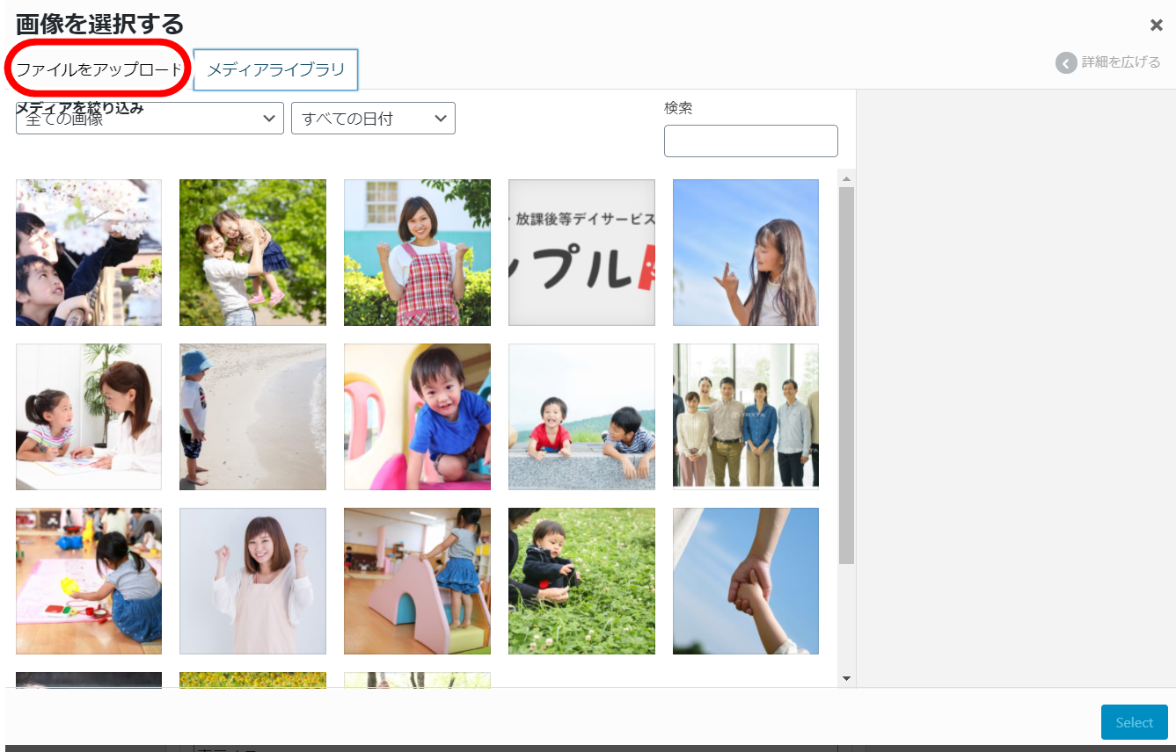Image resolution: width=1176 pixels, height=752 pixels.
Task: Click scrollbar down arrow in media grid
Action: coord(846,678)
